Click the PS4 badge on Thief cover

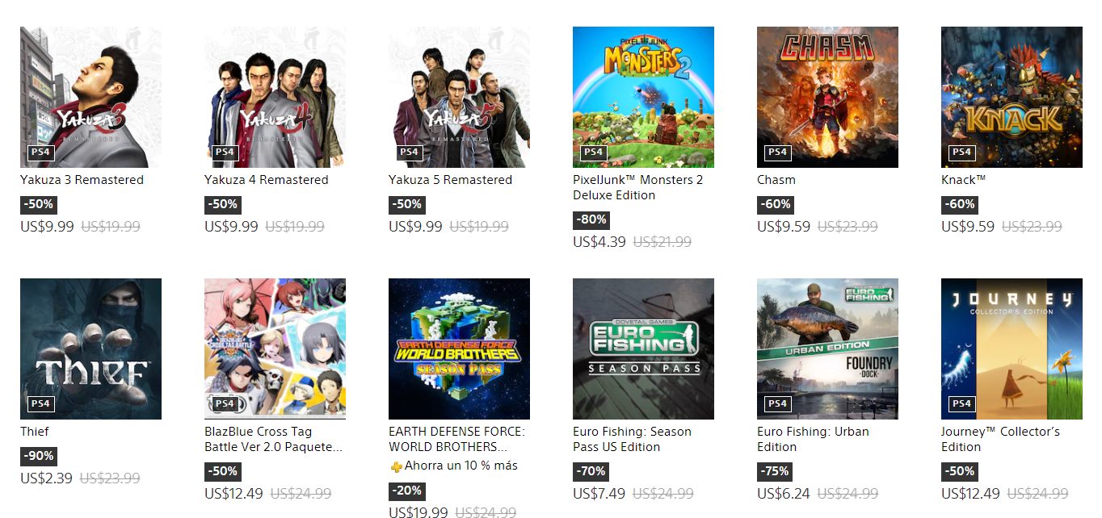pos(40,403)
